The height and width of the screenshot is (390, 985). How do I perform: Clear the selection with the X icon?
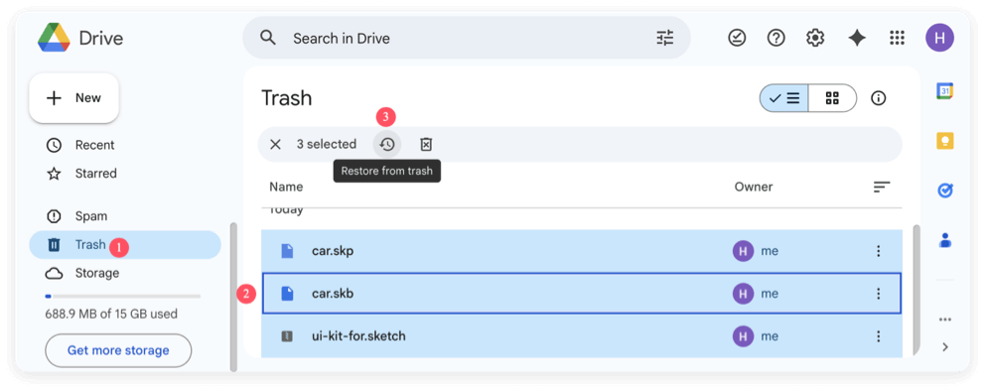275,145
